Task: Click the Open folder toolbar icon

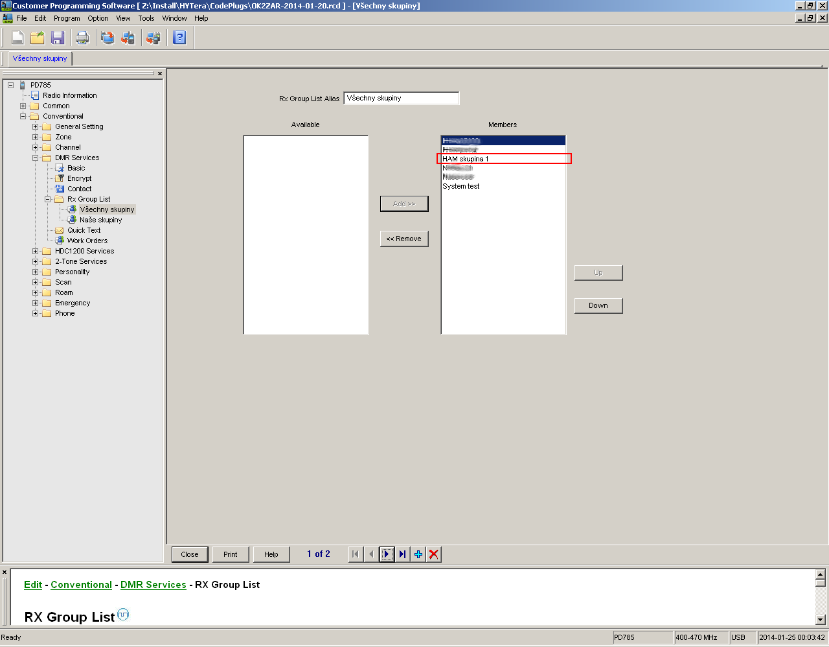Action: [38, 38]
